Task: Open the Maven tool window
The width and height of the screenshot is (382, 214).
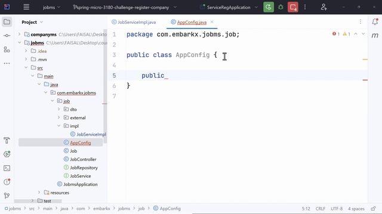Action: [x=375, y=36]
